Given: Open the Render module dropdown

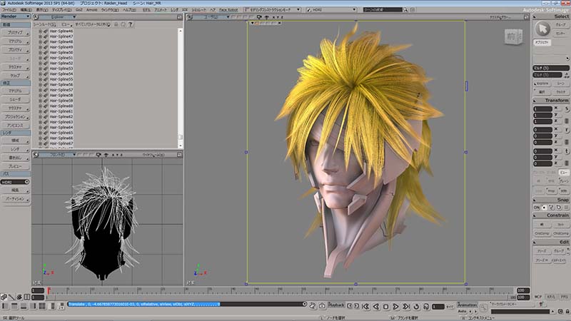Looking at the screenshot, I should click(15, 16).
